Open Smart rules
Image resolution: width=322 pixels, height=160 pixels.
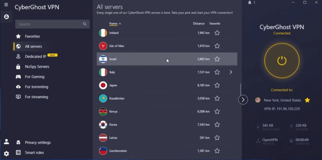pyautogui.click(x=34, y=152)
